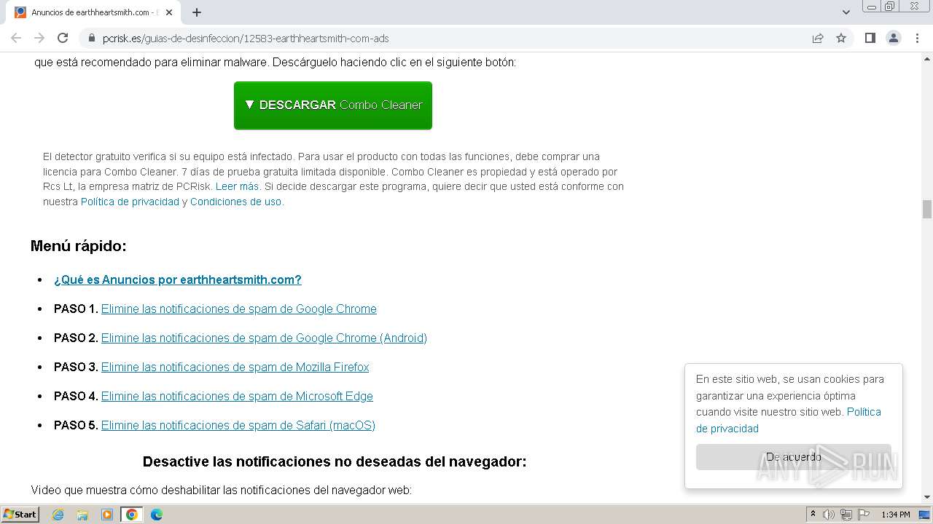Download Combo Cleaner with the green button
933x524 pixels.
[x=333, y=106]
